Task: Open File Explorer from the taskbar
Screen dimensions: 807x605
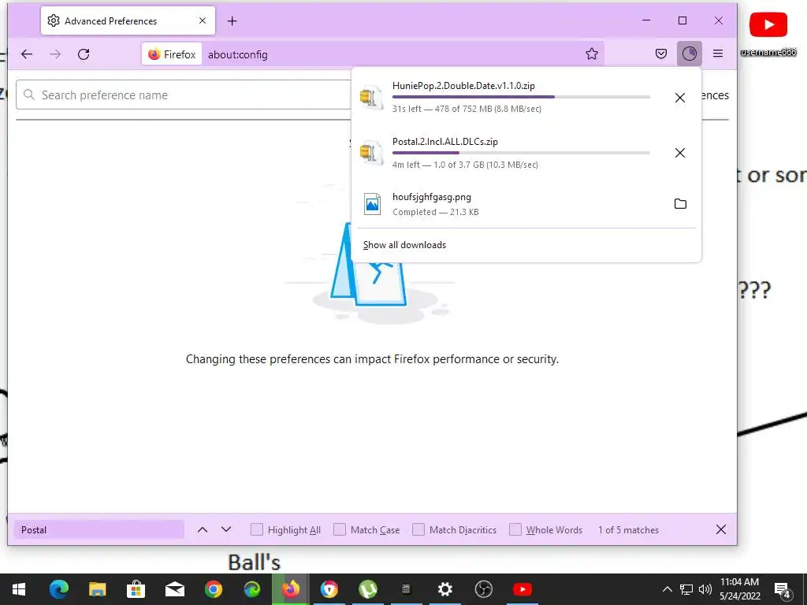Action: [x=97, y=589]
